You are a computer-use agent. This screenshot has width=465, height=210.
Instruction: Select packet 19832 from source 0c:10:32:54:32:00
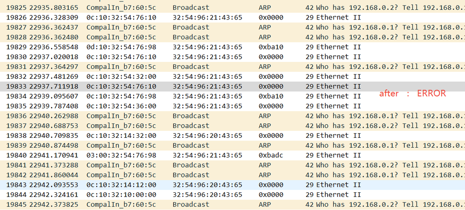[x=186, y=76]
